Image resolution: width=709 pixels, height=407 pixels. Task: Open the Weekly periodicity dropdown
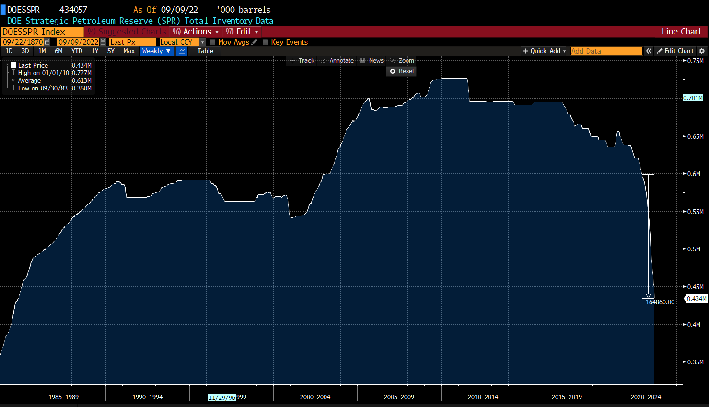click(x=156, y=51)
